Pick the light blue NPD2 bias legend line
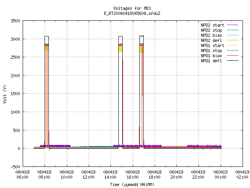The width and height of the screenshot is (250, 188). click(x=233, y=35)
